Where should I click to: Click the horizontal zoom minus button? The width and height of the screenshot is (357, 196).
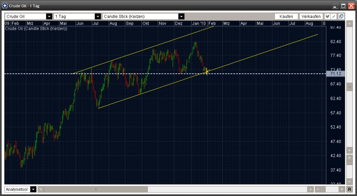[318, 189]
